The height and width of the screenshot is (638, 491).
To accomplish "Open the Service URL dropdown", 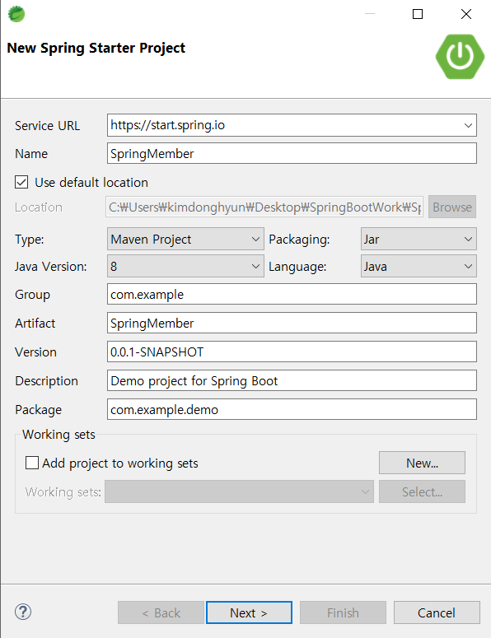I will tap(468, 125).
